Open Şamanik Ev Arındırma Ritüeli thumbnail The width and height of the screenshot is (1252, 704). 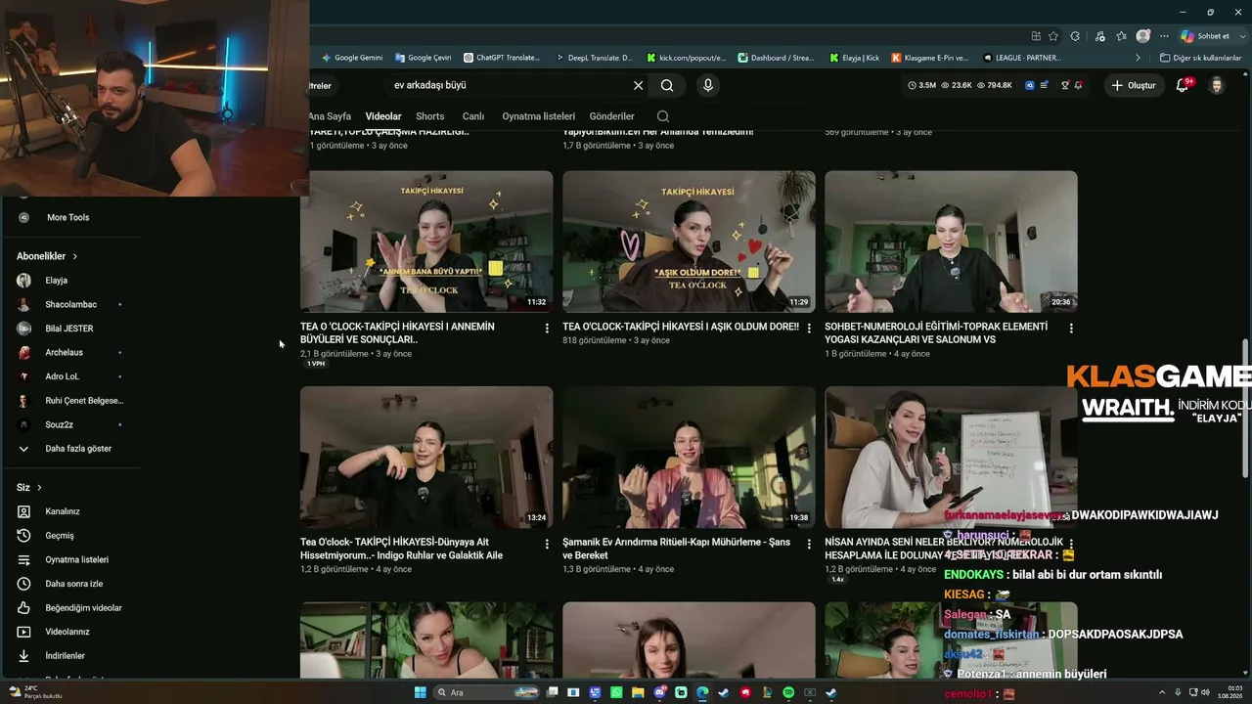(x=689, y=458)
